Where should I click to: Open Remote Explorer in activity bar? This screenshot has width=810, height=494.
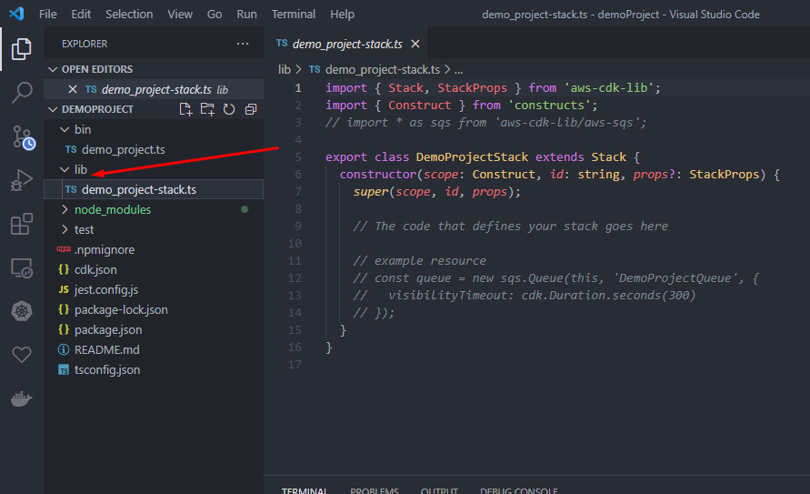[x=22, y=267]
